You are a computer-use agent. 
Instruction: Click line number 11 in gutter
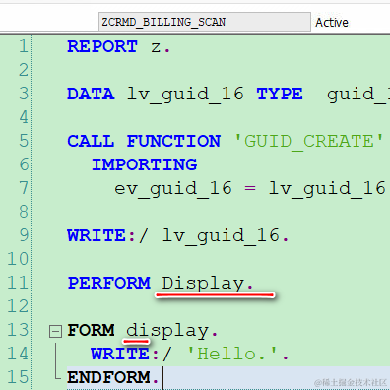pos(18,283)
